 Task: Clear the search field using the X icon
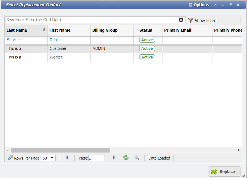click(x=181, y=20)
